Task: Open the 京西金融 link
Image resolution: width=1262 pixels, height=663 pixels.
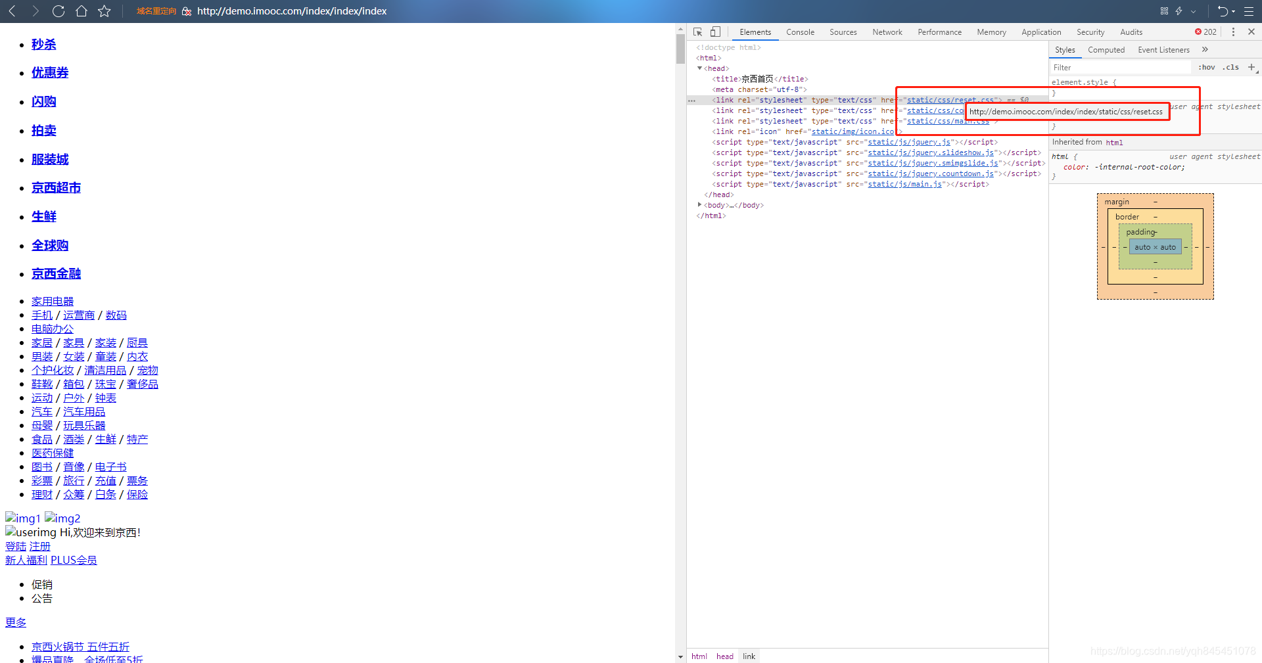Action: tap(56, 273)
